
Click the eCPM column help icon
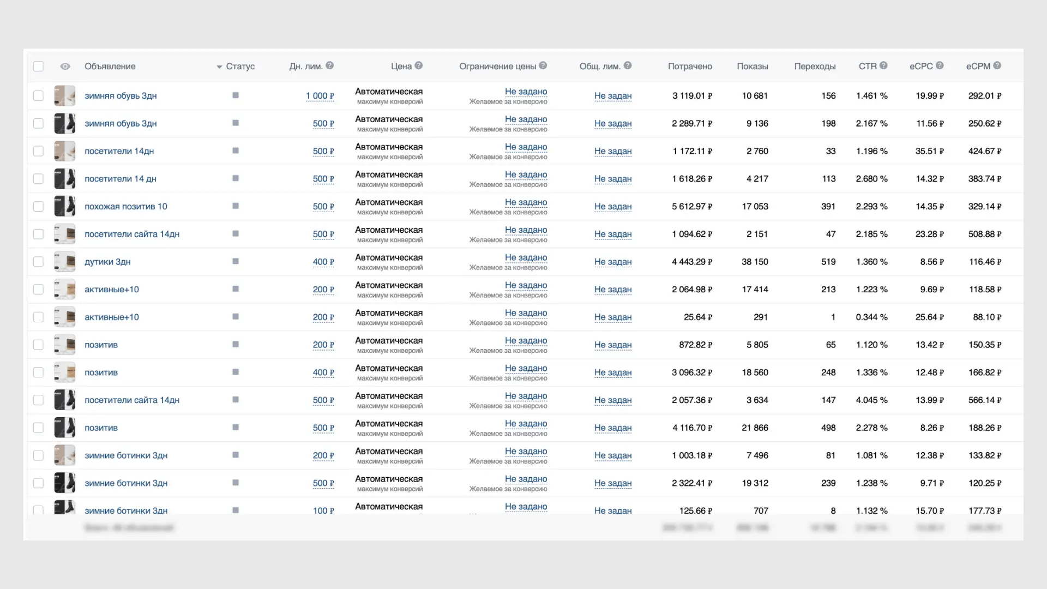(x=997, y=65)
